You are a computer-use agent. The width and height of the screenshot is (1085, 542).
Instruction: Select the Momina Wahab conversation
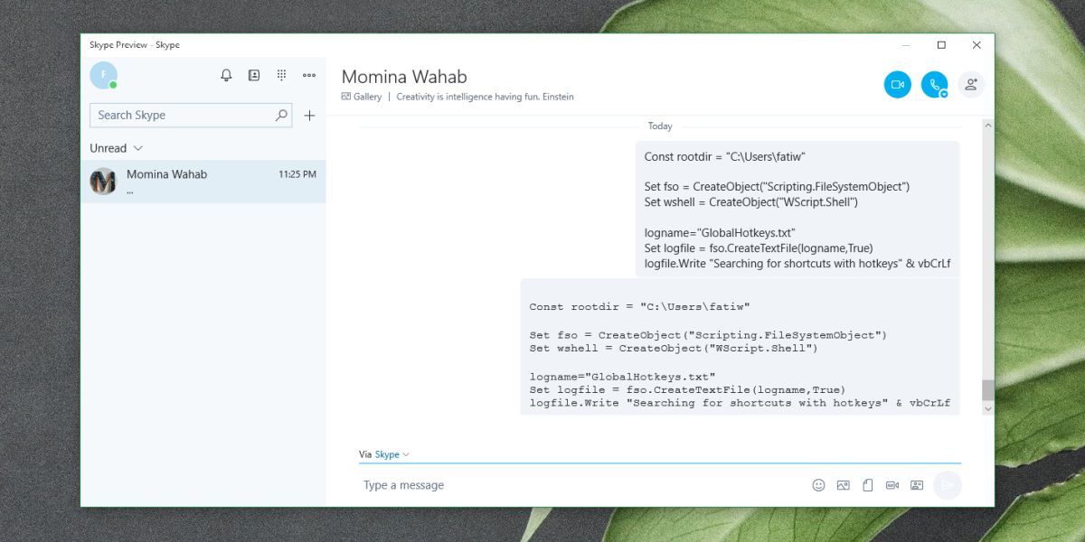pyautogui.click(x=203, y=181)
